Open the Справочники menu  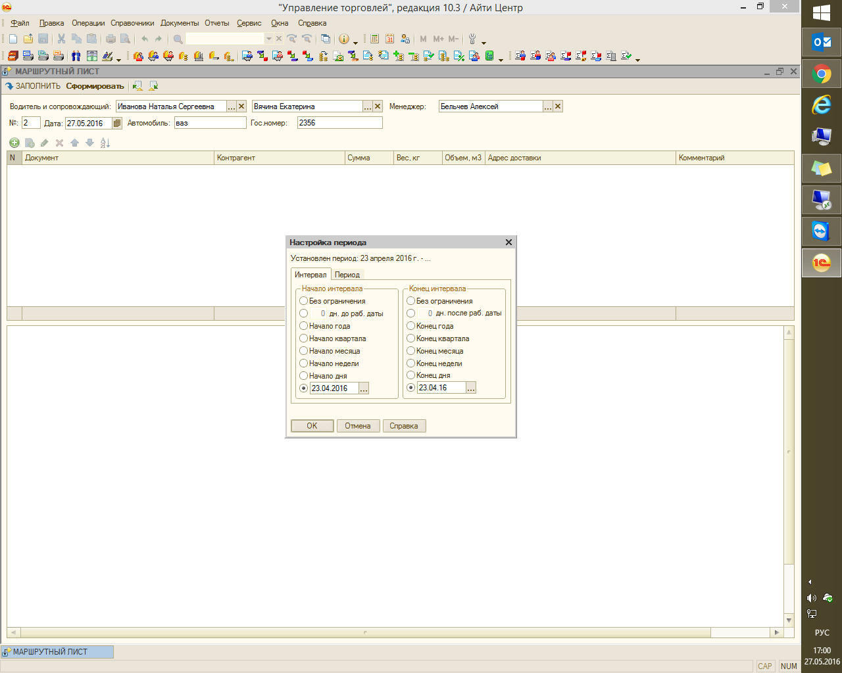click(x=132, y=23)
